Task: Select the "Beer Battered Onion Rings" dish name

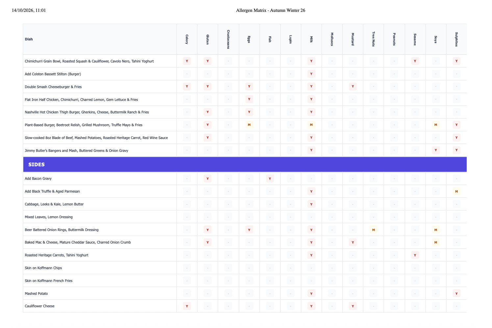Action: [61, 230]
